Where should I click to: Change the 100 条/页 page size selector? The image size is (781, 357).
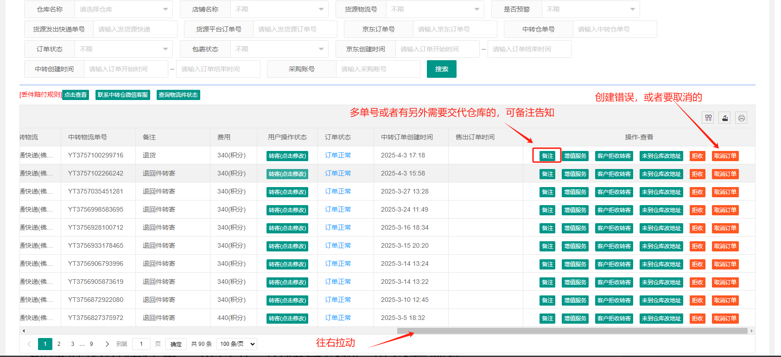[237, 344]
